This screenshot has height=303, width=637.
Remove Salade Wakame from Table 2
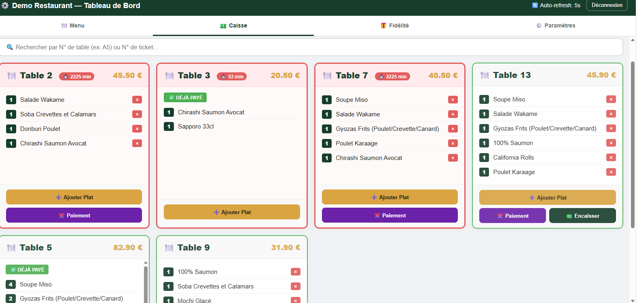137,100
